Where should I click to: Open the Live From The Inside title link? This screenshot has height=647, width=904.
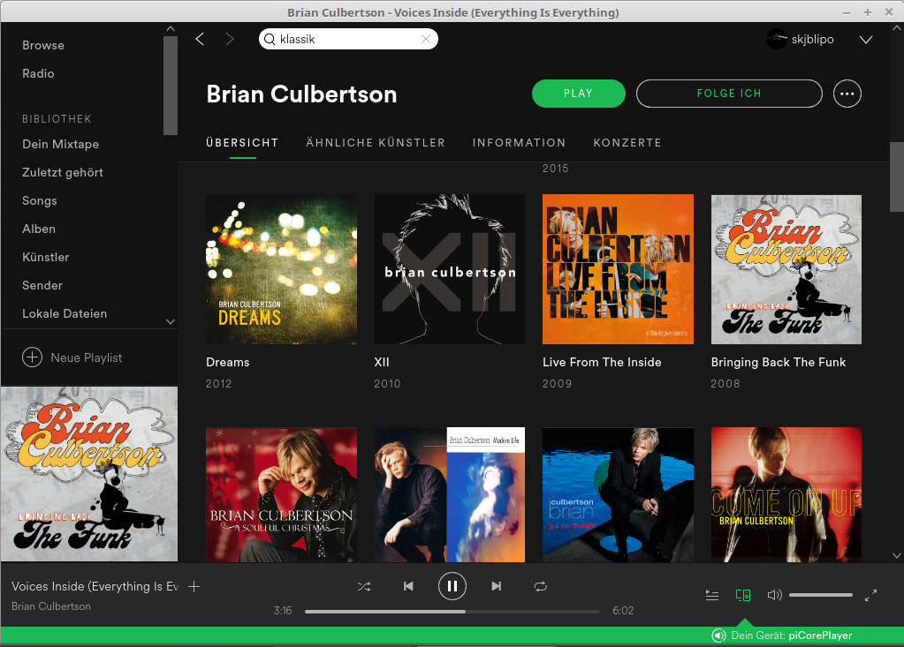click(602, 362)
